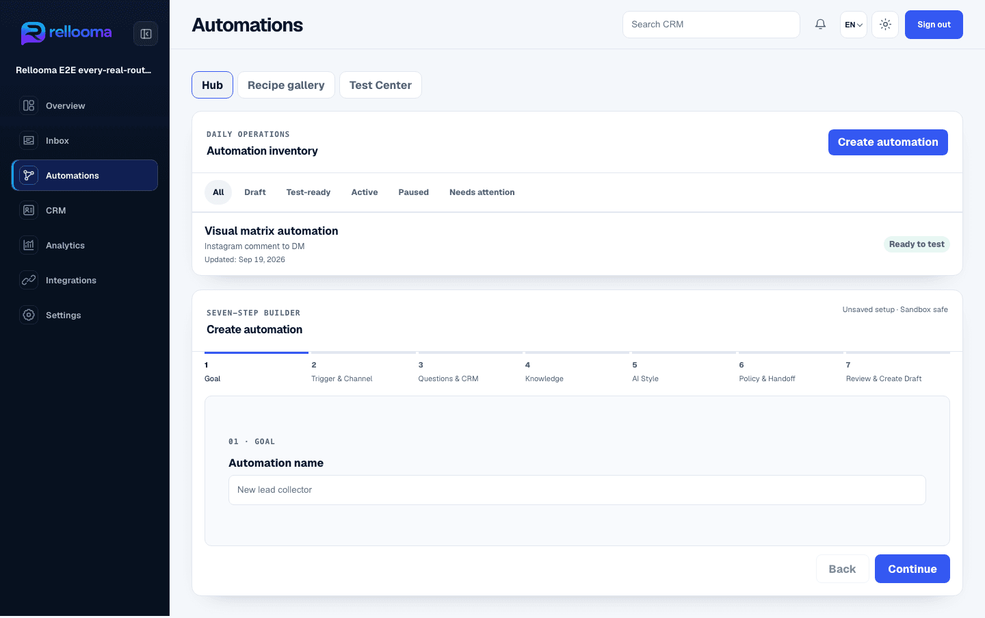The image size is (985, 618).
Task: Toggle light/dark theme sun icon
Action: [885, 25]
